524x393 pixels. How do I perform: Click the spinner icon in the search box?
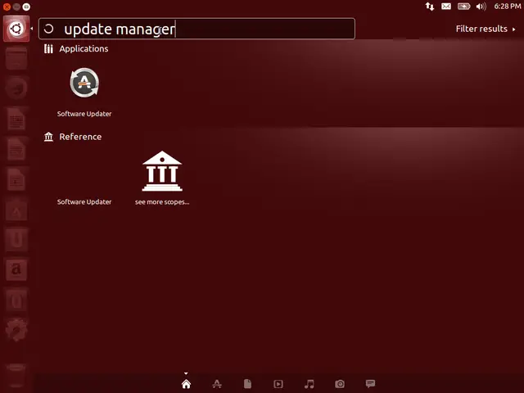[49, 29]
